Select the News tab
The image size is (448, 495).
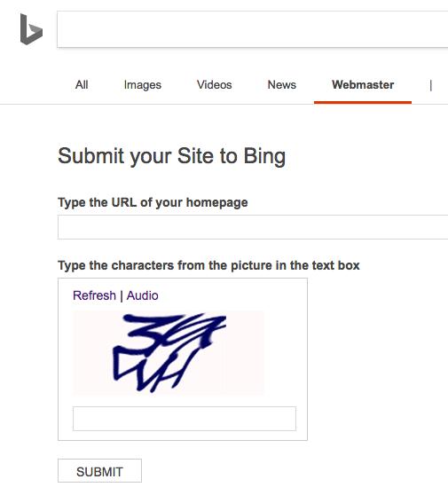click(x=281, y=84)
